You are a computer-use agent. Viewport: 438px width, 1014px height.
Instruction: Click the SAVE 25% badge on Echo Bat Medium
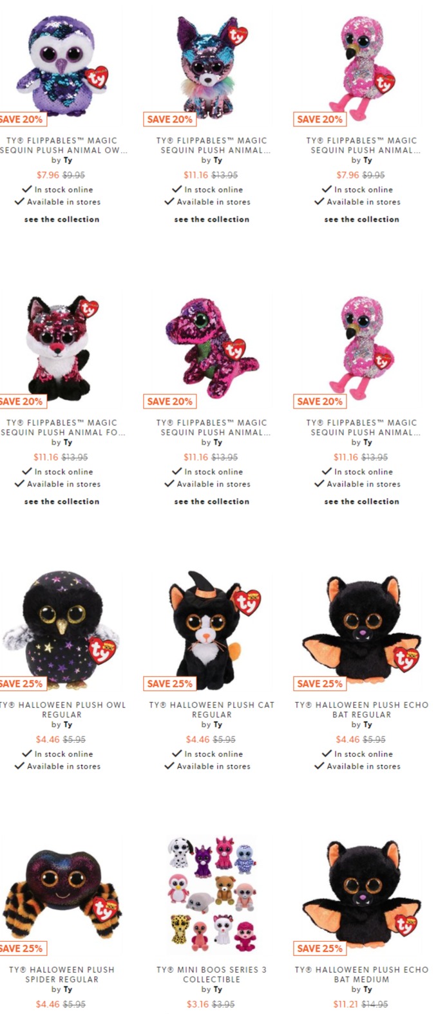pyautogui.click(x=319, y=948)
